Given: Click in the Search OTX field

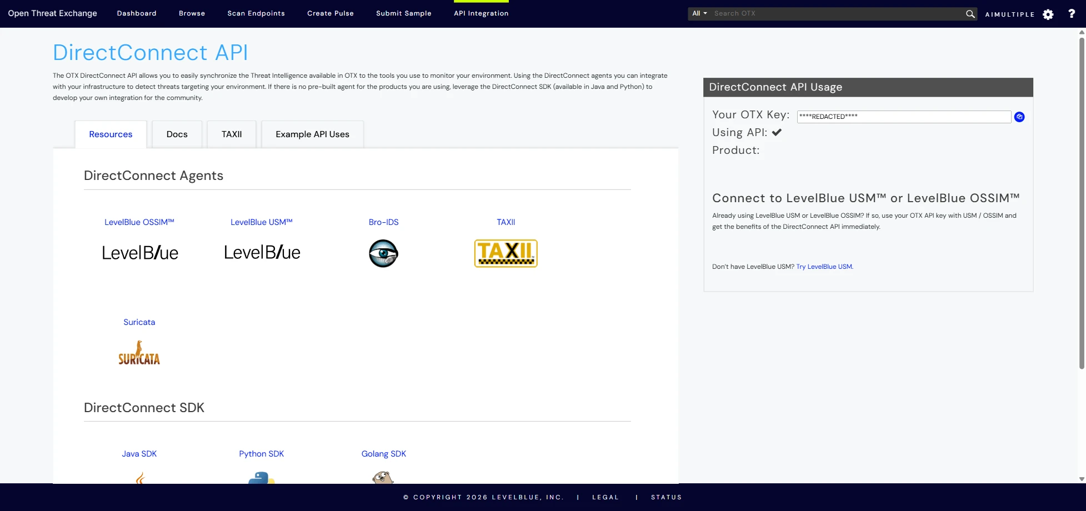Looking at the screenshot, I should click(838, 13).
